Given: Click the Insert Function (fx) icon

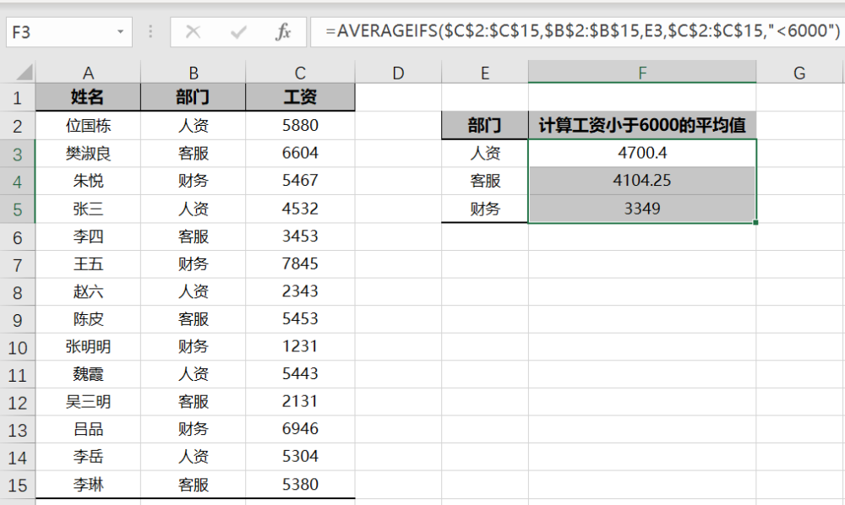Looking at the screenshot, I should coord(285,32).
